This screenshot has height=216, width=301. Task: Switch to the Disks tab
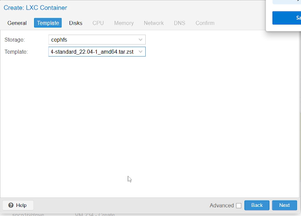tap(76, 23)
